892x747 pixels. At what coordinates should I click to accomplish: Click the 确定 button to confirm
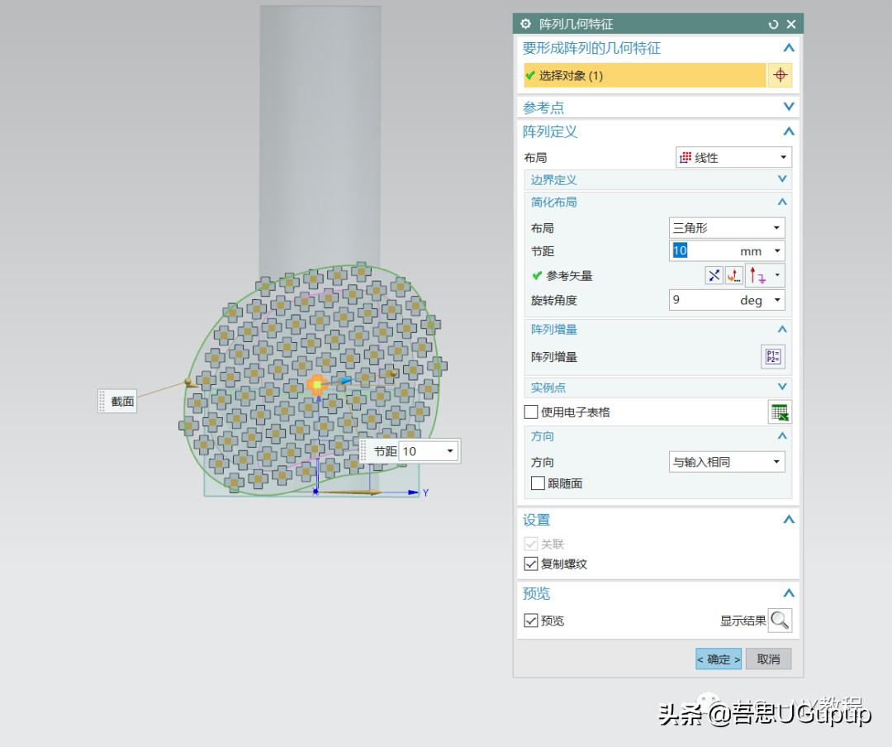[717, 659]
